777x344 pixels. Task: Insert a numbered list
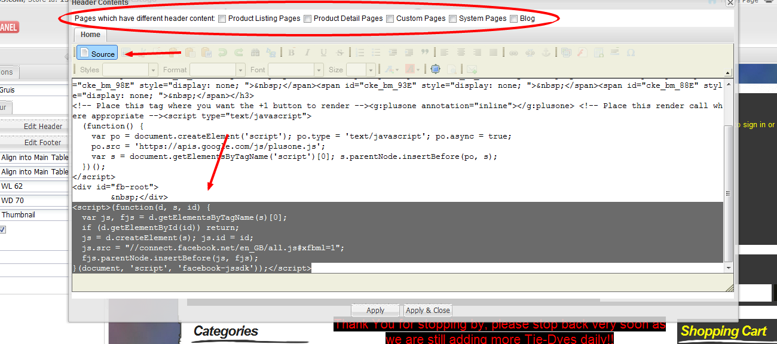[360, 53]
